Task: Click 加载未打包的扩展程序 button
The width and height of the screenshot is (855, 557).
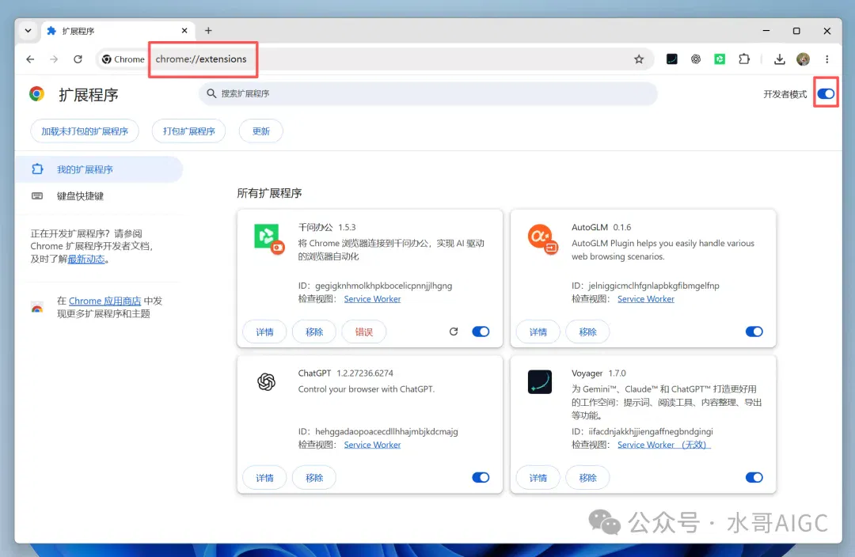Action: (85, 131)
